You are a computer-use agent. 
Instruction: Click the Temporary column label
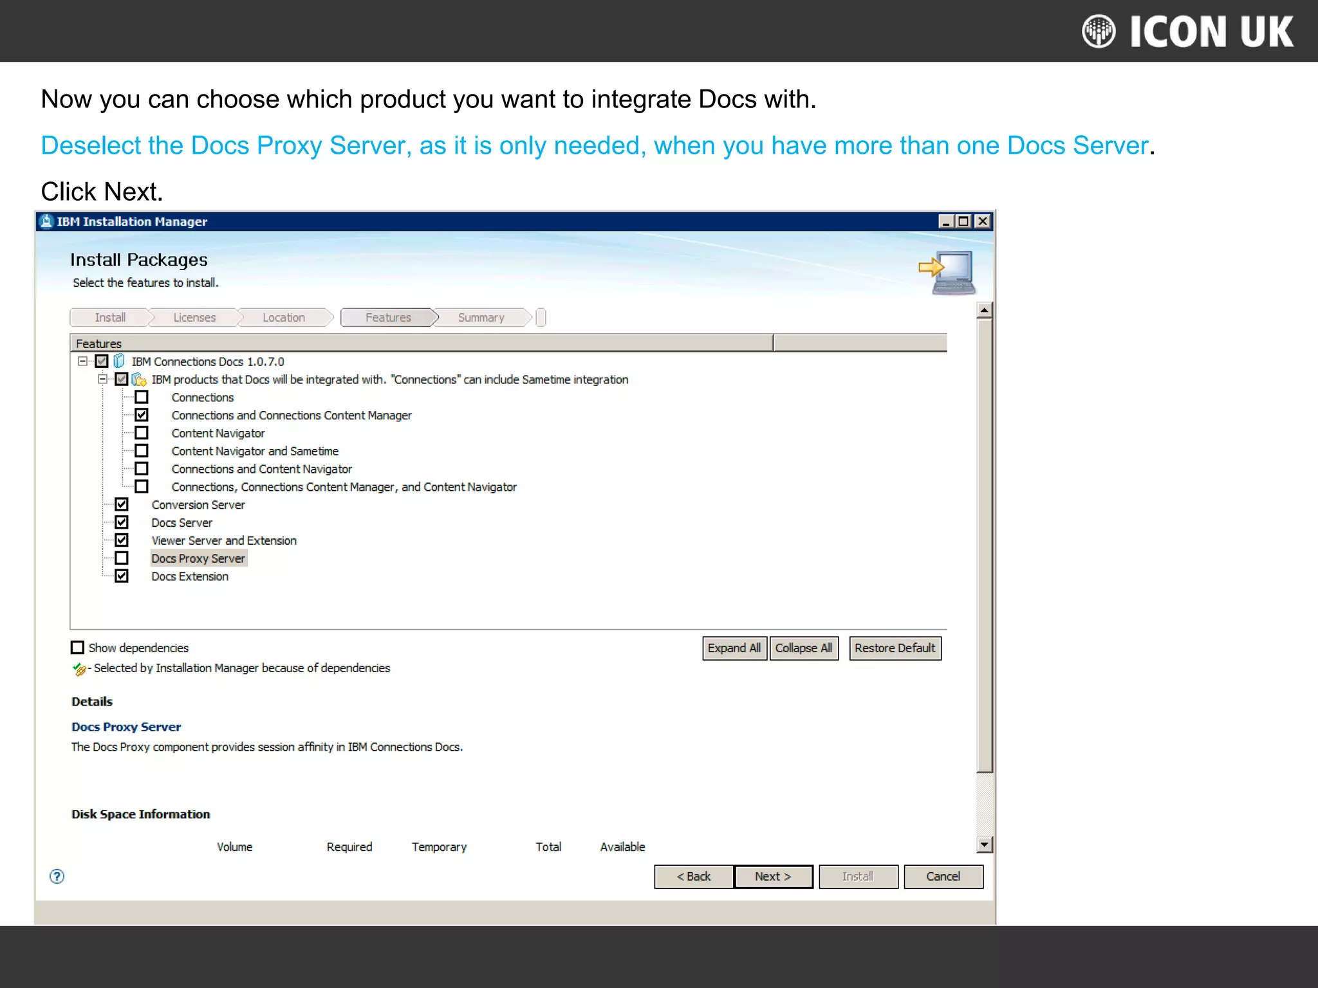click(x=440, y=847)
